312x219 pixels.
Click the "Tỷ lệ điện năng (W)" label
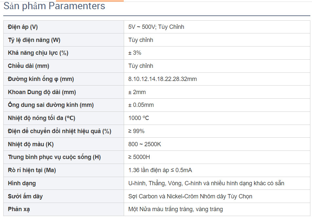click(34, 40)
